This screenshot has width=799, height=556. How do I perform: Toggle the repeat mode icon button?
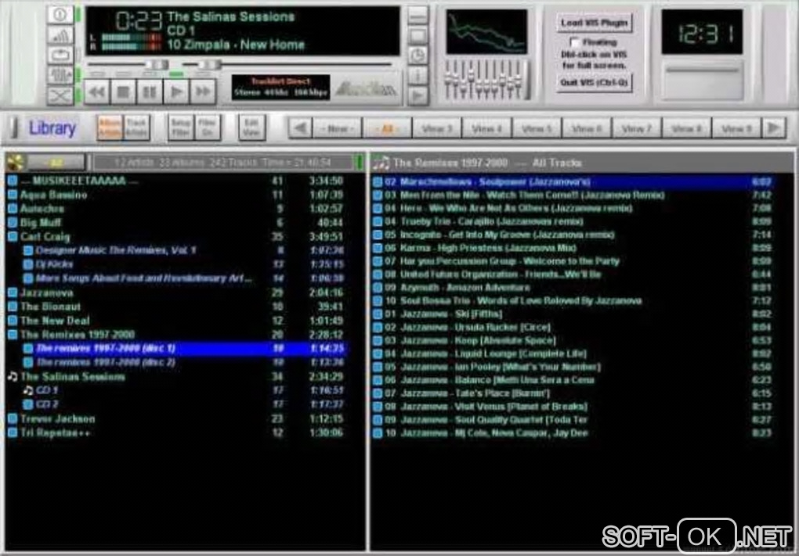point(60,55)
